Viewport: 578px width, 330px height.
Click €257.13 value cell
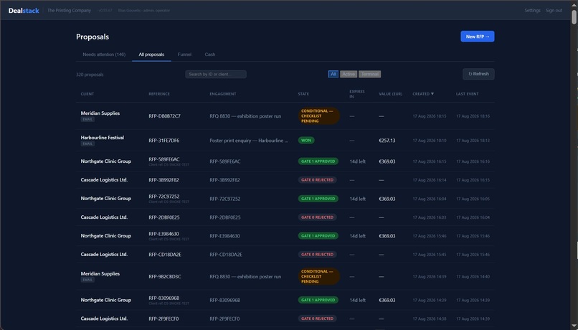coord(387,141)
